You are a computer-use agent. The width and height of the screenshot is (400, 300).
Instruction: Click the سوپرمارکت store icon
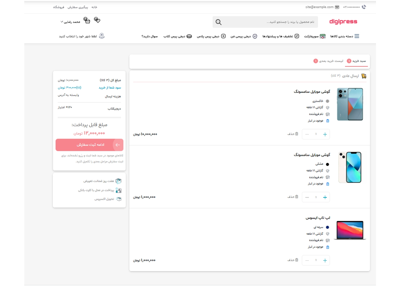point(323,36)
